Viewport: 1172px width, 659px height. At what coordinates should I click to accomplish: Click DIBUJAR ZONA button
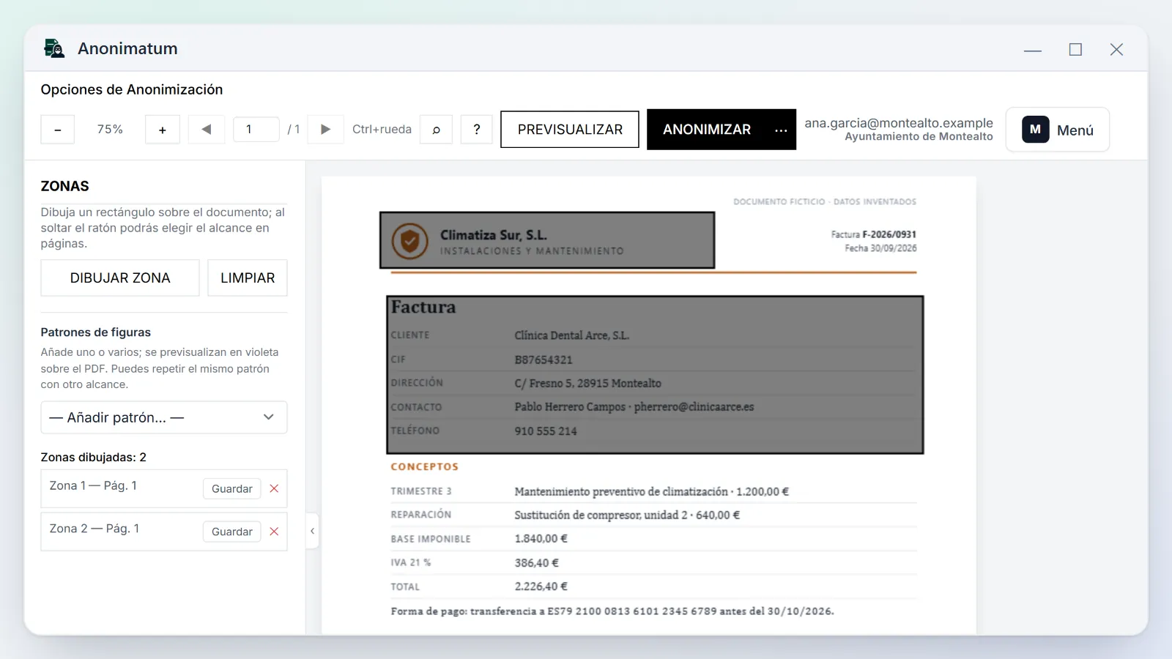[x=120, y=278]
